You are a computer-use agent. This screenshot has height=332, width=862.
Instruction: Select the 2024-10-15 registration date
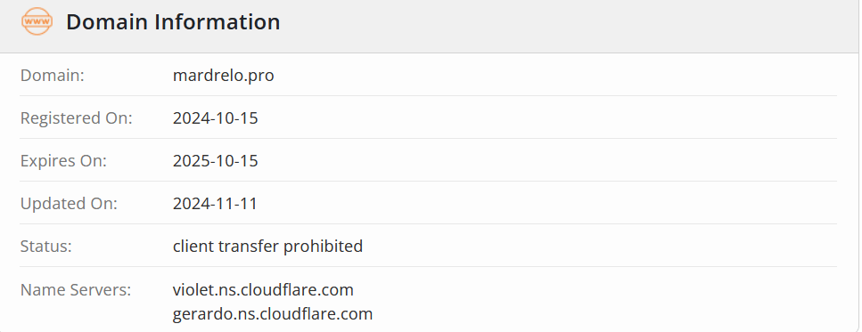click(216, 118)
